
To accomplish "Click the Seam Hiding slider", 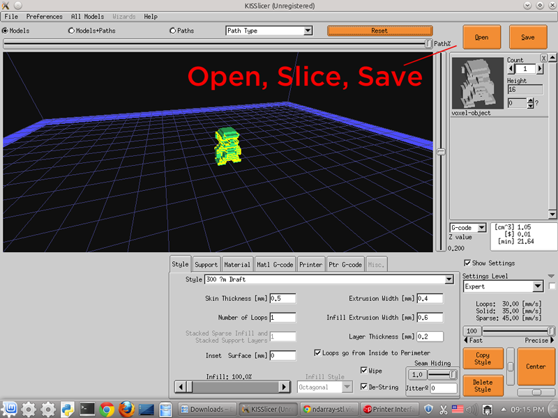I will 442,375.
